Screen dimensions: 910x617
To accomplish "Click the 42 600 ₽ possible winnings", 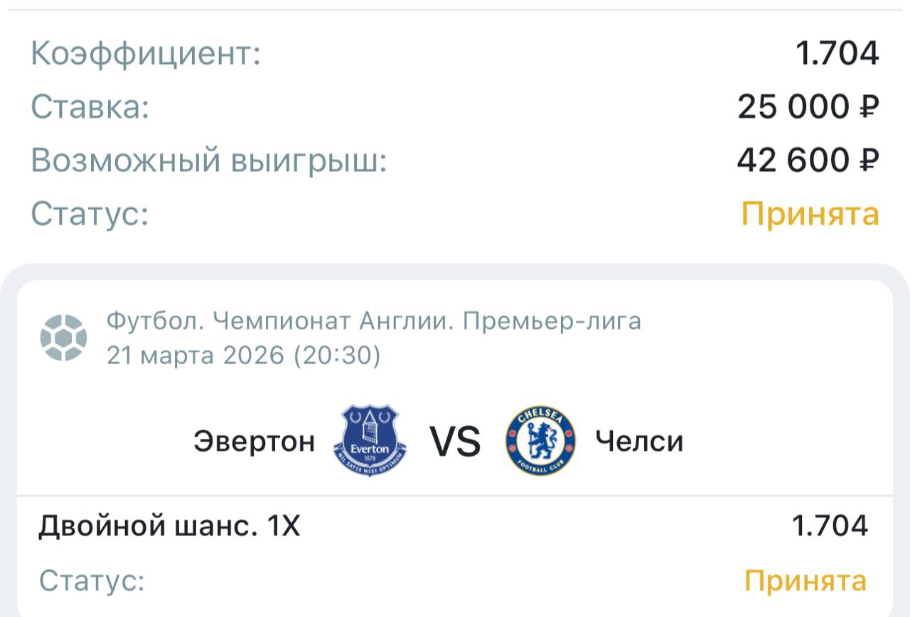I will (x=808, y=160).
